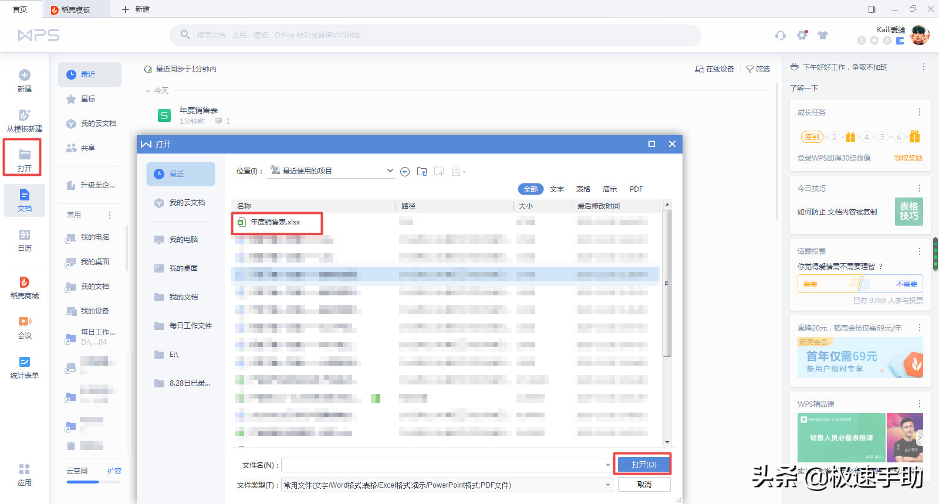Open the 会议 meeting icon
The width and height of the screenshot is (939, 504).
25,321
